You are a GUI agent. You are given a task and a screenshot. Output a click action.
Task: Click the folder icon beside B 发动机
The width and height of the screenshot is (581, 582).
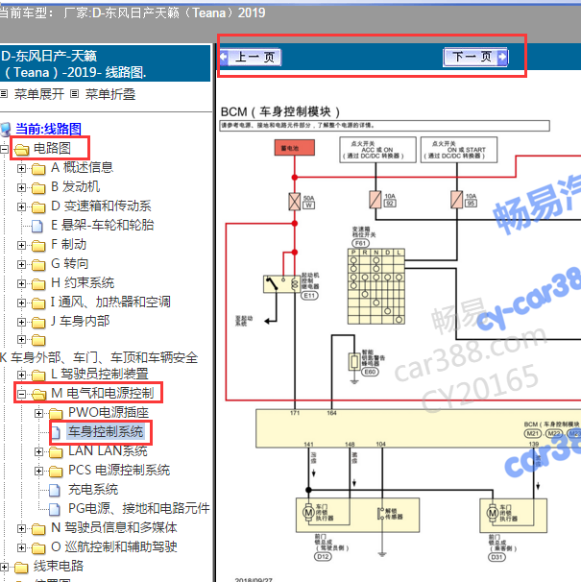pyautogui.click(x=38, y=188)
